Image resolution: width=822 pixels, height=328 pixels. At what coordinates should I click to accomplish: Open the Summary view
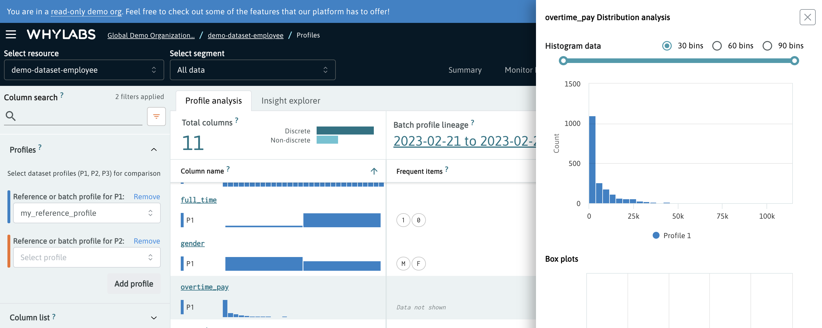click(x=465, y=70)
